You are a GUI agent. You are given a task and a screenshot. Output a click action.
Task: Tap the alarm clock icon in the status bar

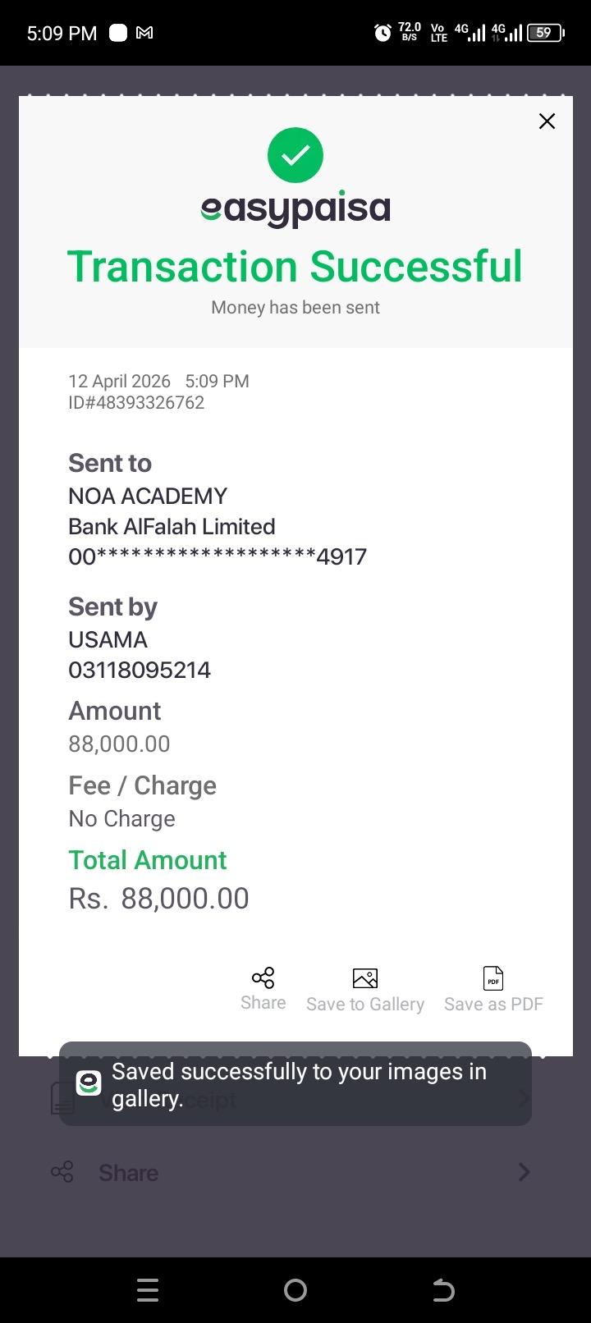click(383, 33)
